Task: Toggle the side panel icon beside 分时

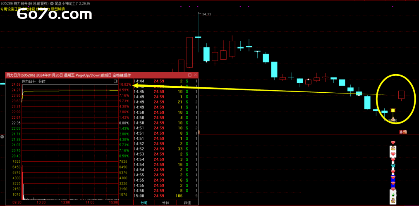Action: (116, 81)
